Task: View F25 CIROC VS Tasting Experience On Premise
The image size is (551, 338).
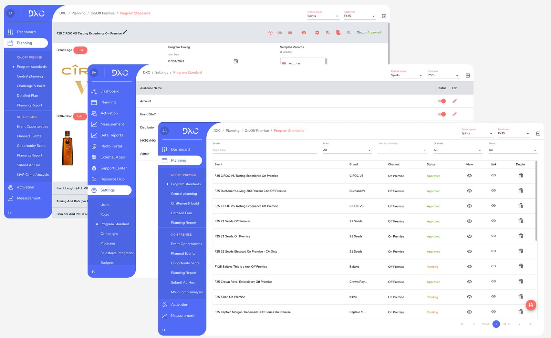Action: pos(469,176)
